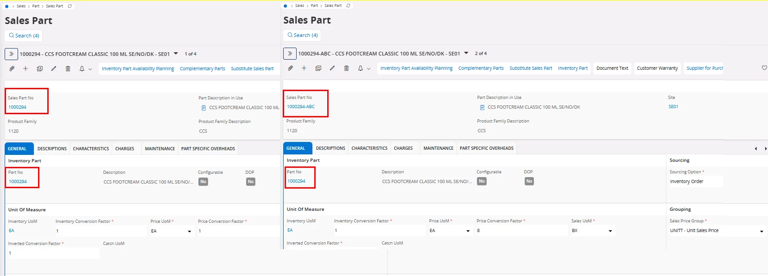Screen dimensions: 768x276
Task: Click the Price Conversion Factor field showing 8
Action: click(521, 230)
